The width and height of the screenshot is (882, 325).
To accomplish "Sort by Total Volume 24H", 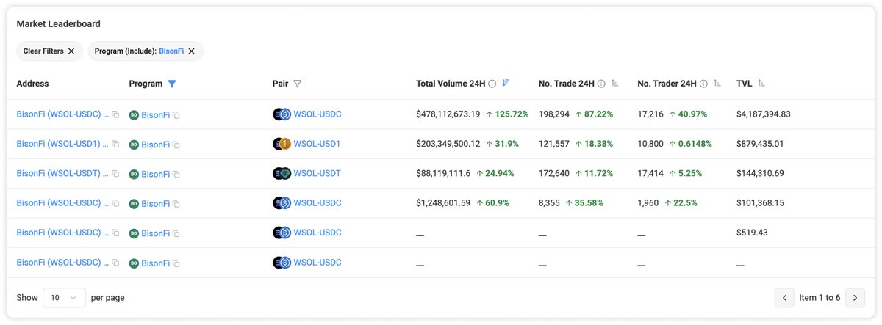I will pyautogui.click(x=506, y=83).
